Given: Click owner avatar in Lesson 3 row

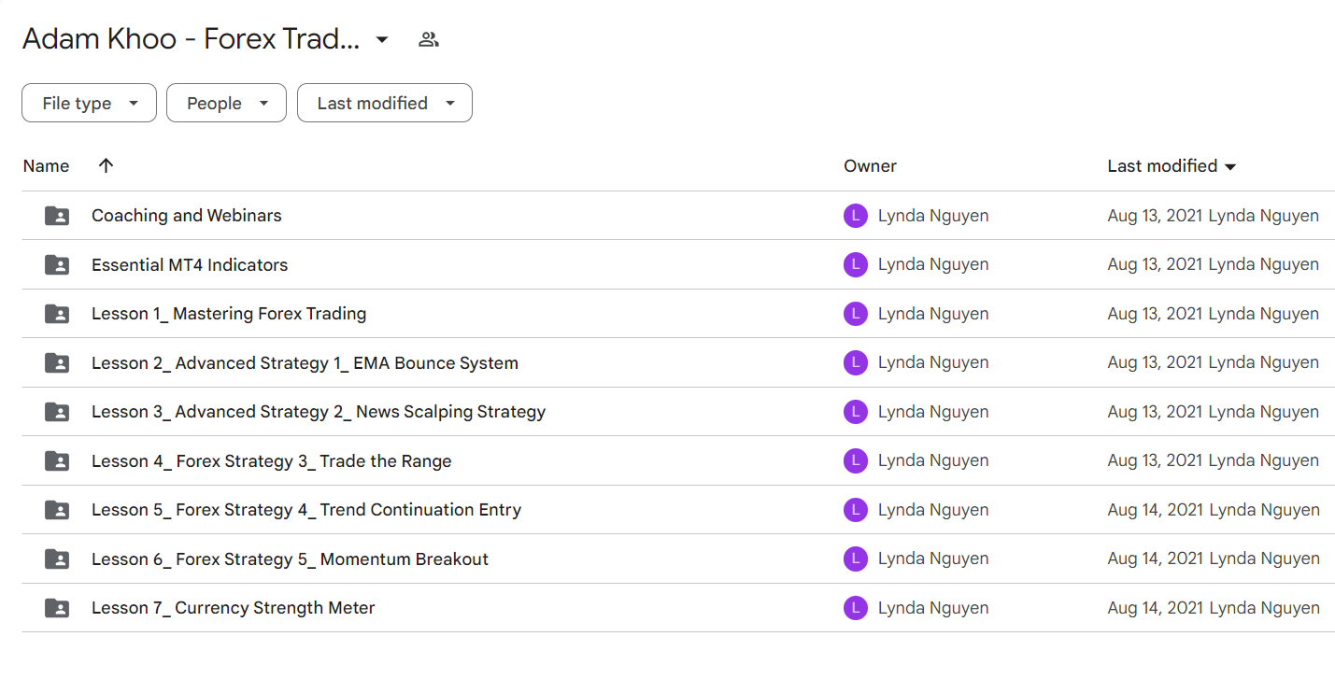Looking at the screenshot, I should tap(856, 412).
